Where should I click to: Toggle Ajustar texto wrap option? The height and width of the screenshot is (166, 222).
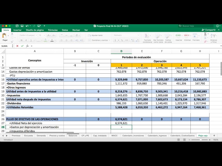(95, 35)
